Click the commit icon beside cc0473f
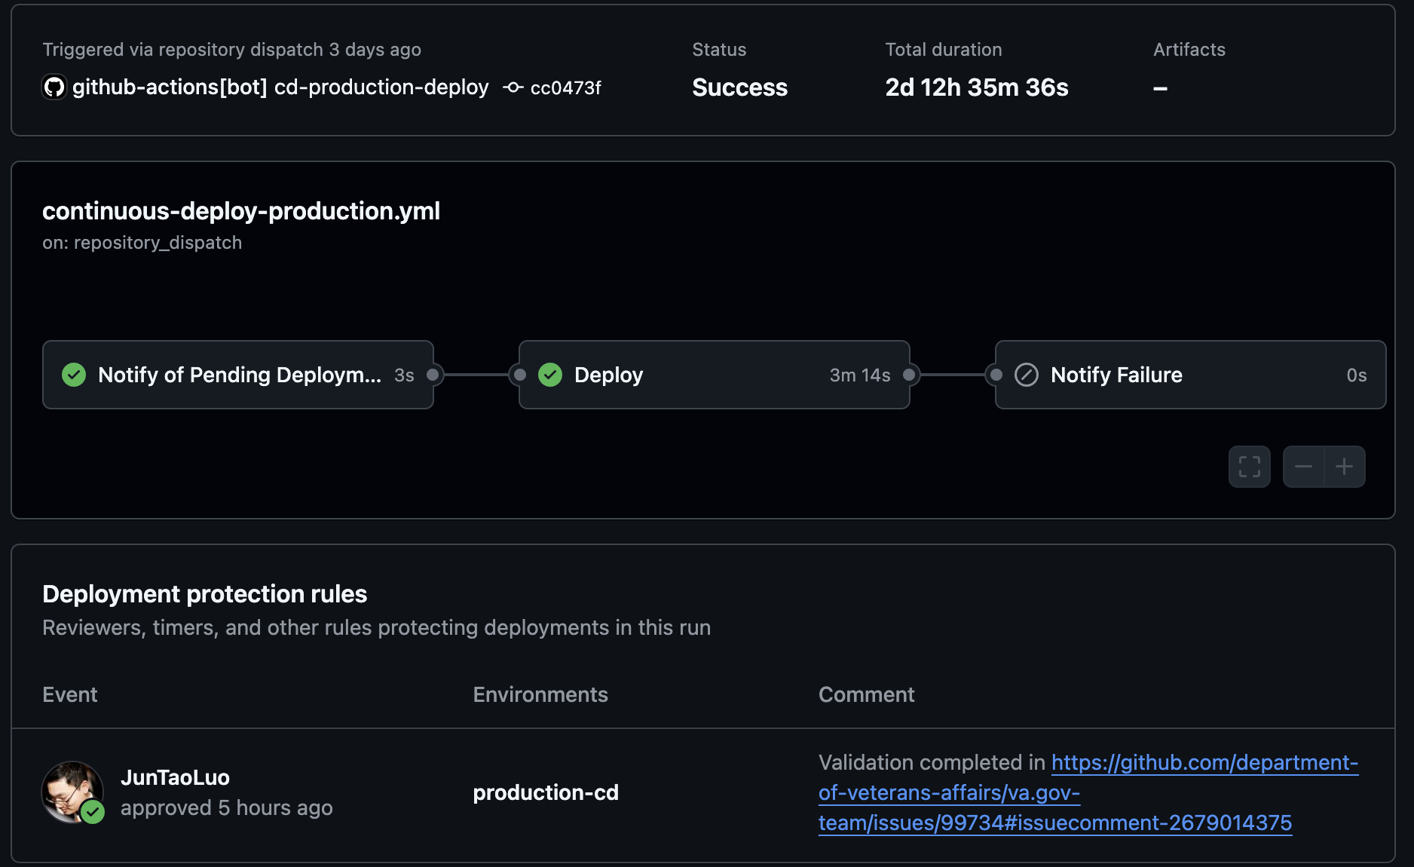 click(x=513, y=87)
